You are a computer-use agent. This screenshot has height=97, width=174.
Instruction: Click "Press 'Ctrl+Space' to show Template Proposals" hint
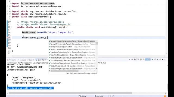82,73
